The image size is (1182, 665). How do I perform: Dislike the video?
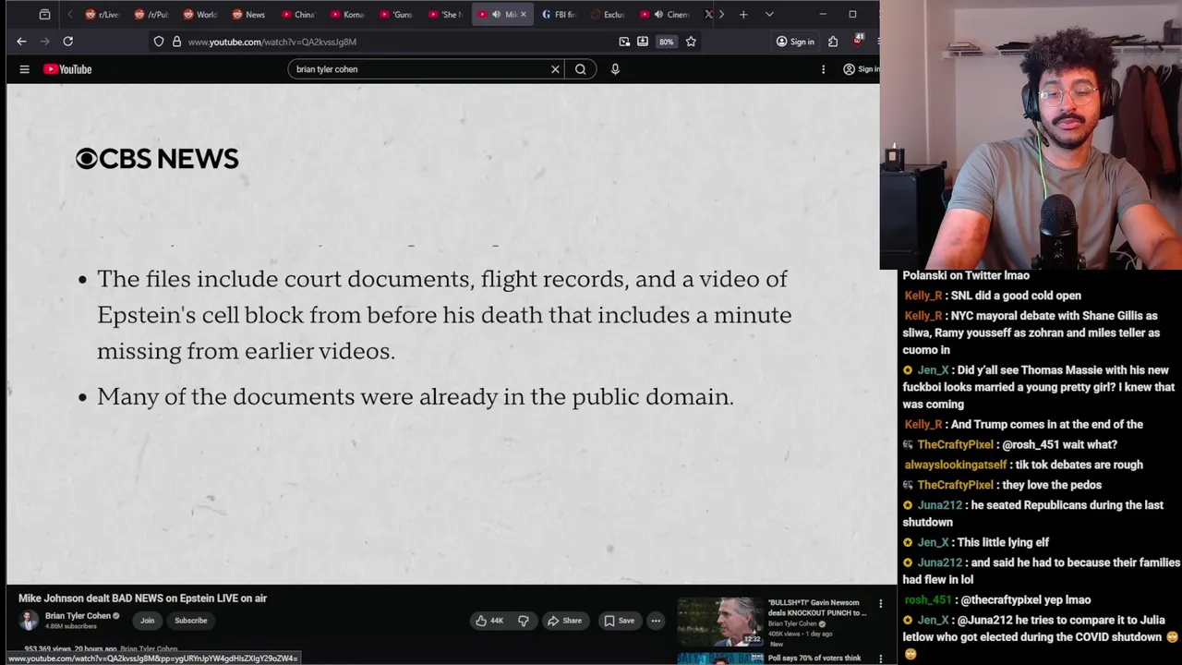pyautogui.click(x=524, y=621)
